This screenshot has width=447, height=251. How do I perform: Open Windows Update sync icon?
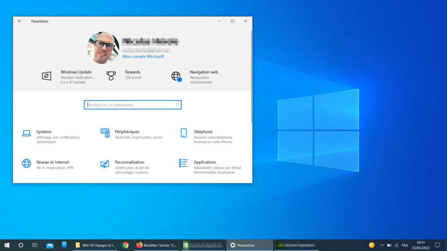(x=46, y=76)
